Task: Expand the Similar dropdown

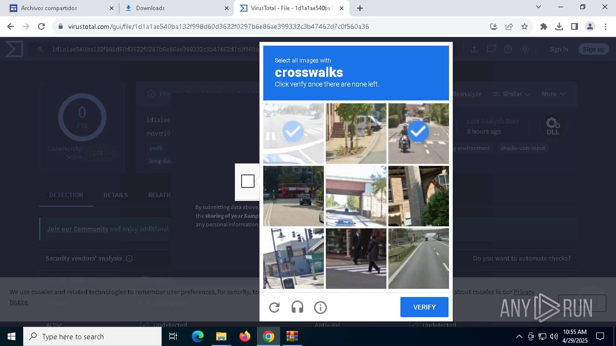Action: pyautogui.click(x=512, y=94)
